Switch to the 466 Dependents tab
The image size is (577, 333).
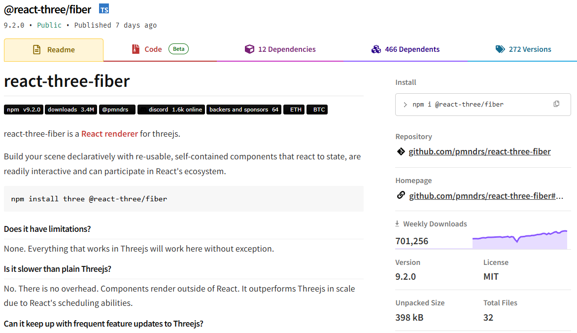[x=405, y=49]
